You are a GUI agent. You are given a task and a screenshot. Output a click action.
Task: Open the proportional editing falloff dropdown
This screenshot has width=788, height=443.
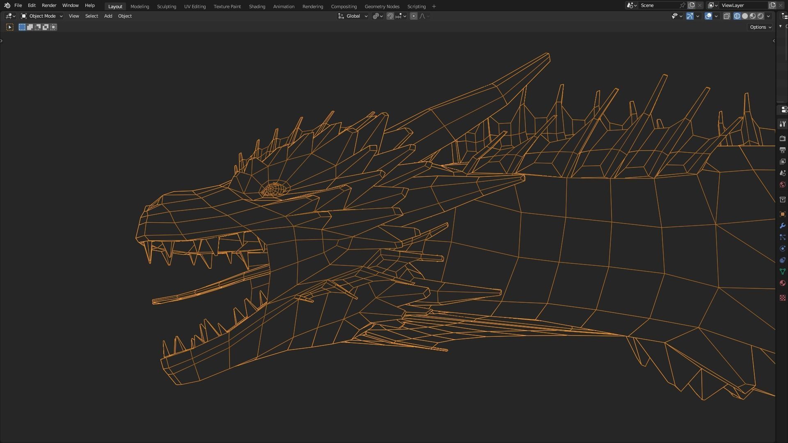click(x=424, y=16)
